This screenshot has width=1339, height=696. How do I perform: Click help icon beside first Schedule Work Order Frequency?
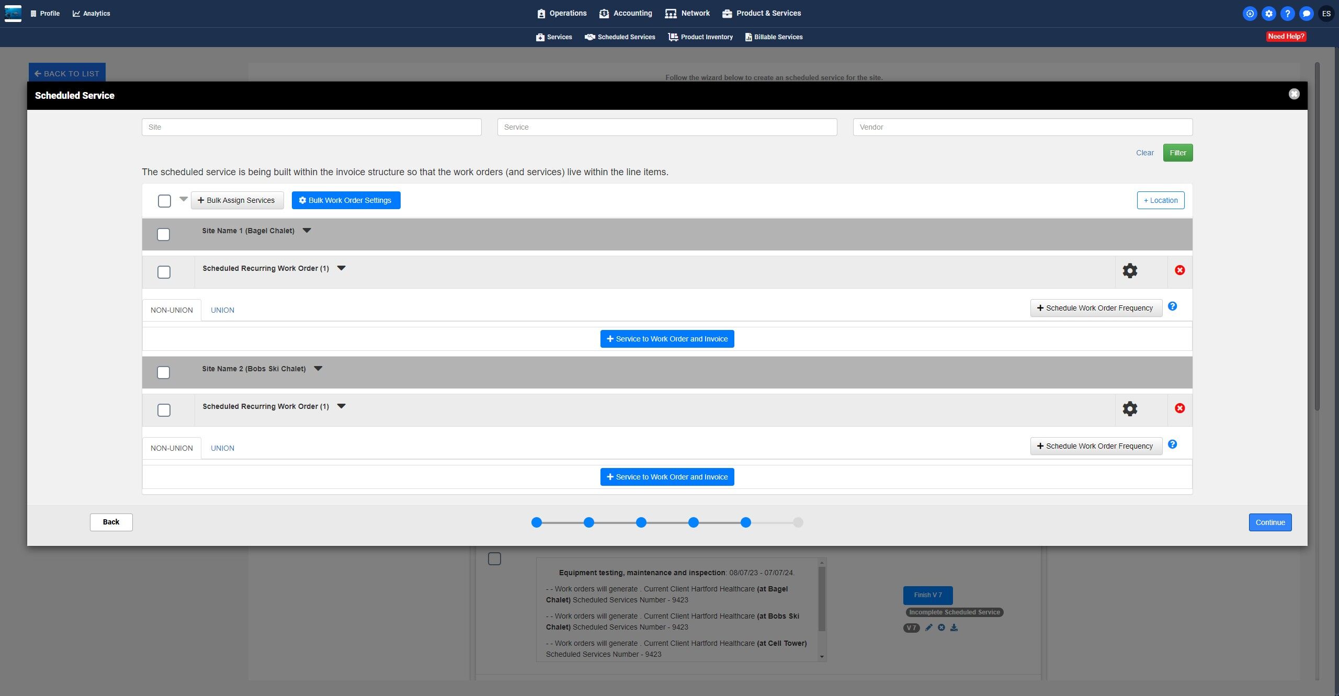1172,306
